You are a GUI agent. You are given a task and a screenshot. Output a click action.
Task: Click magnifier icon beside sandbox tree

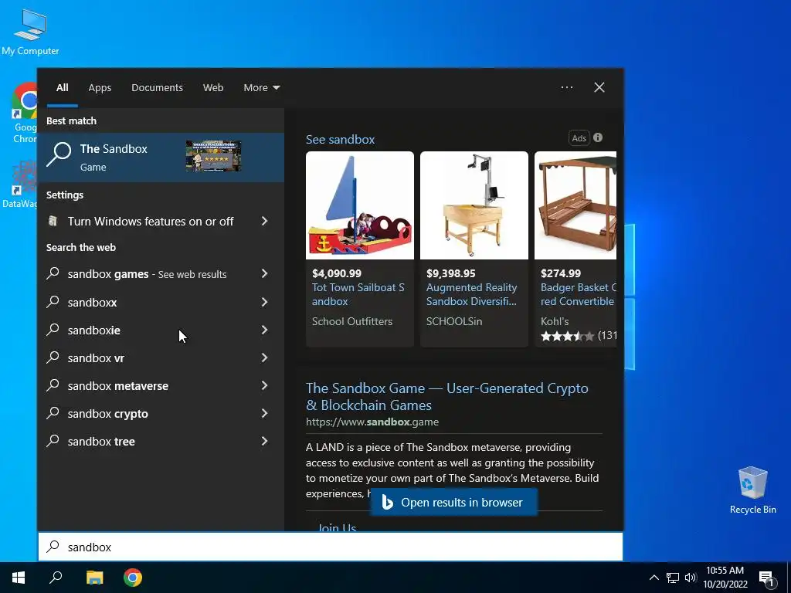(x=53, y=441)
